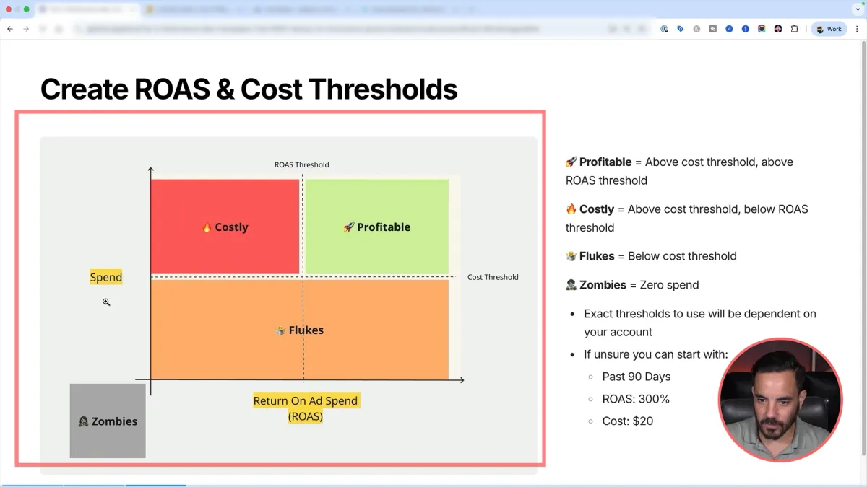Image resolution: width=867 pixels, height=487 pixels.
Task: Open the Chrome three-dot menu
Action: [857, 29]
